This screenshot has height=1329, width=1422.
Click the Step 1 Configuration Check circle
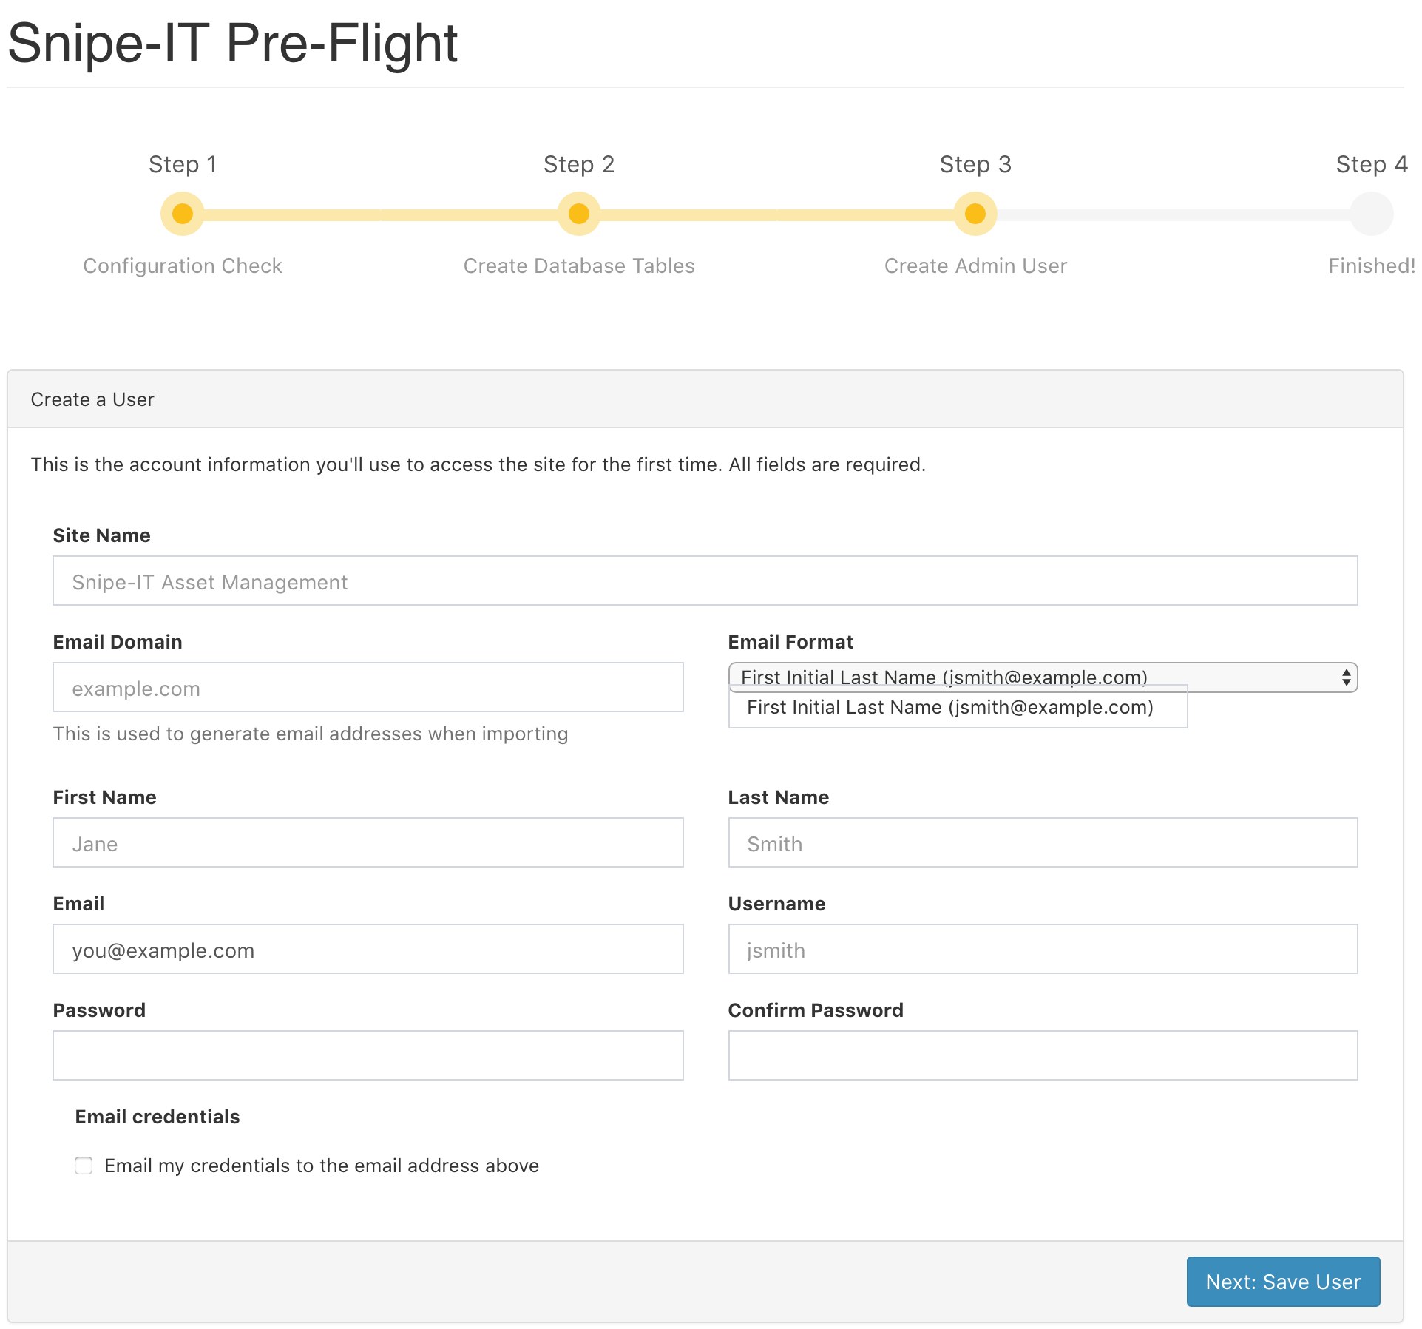[x=183, y=214]
